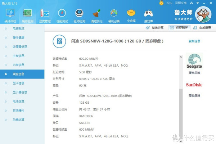Click the weight value 90 克
216x144 pixels.
point(83,86)
